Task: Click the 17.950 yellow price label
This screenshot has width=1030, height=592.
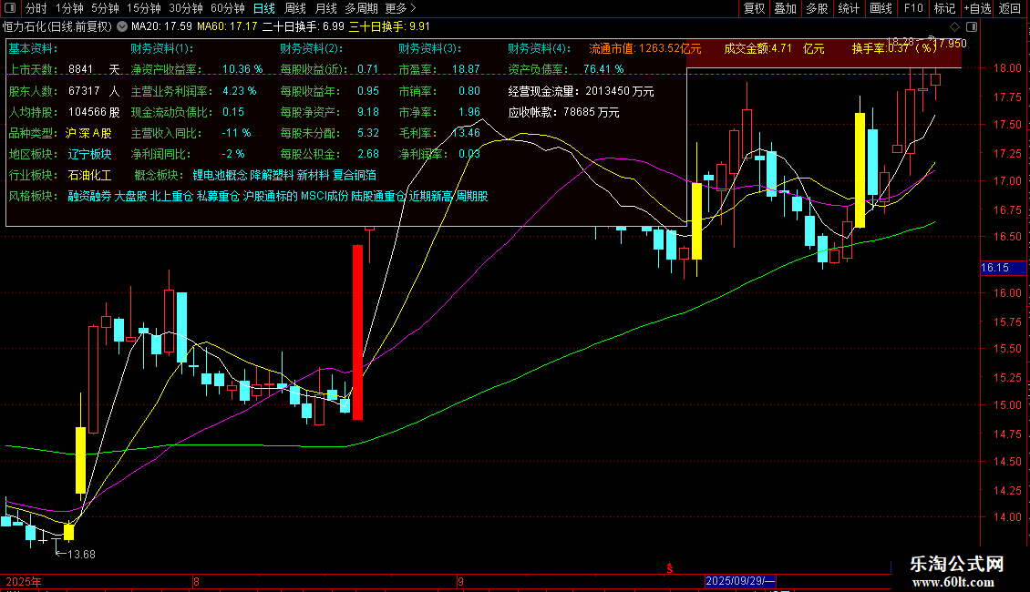Action: point(951,44)
